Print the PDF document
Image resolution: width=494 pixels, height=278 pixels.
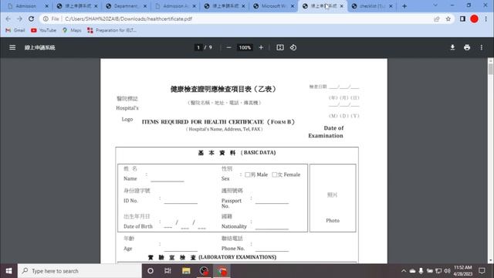pos(467,47)
